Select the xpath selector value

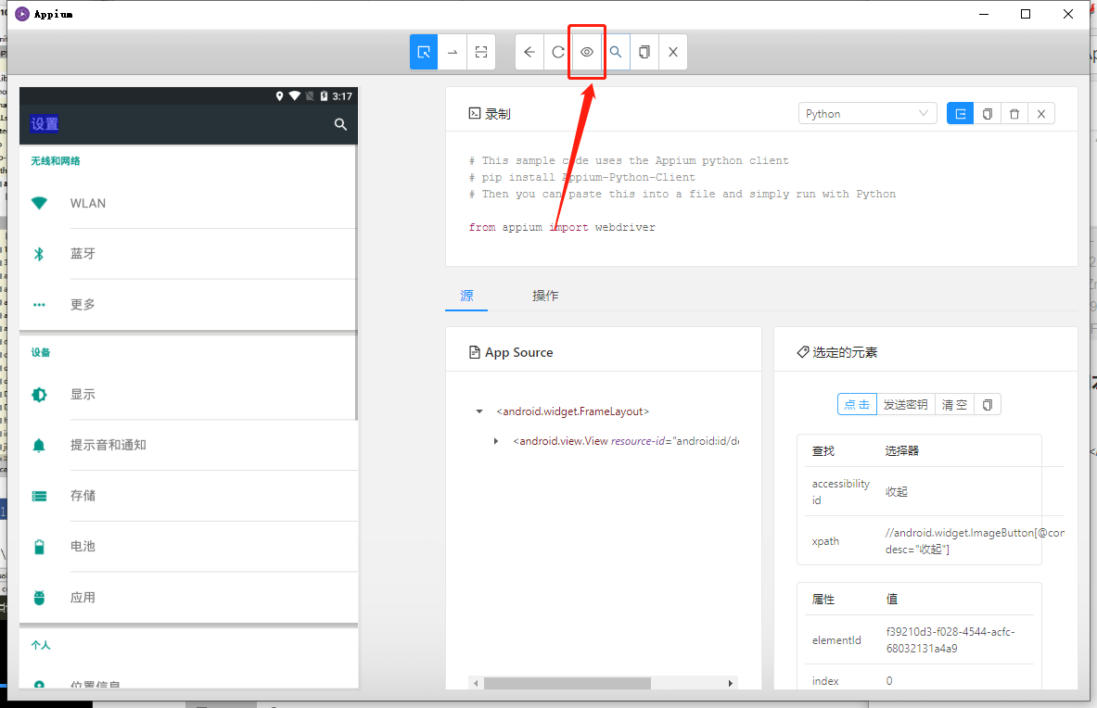coord(975,541)
